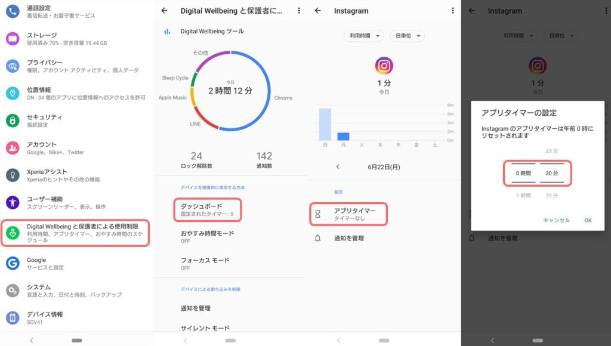Tap Monday (月) bar in usage chart
This screenshot has height=346, width=611.
click(x=343, y=137)
